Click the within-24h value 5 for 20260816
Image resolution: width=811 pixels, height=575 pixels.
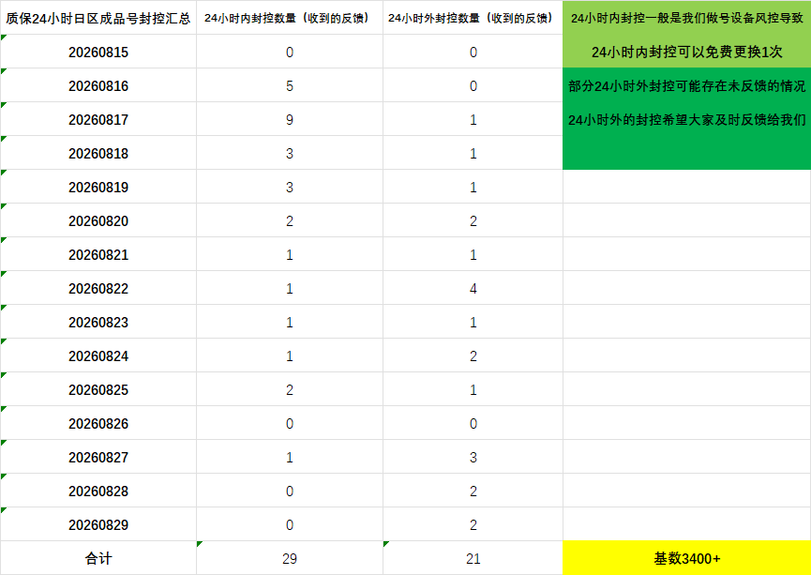tap(290, 85)
